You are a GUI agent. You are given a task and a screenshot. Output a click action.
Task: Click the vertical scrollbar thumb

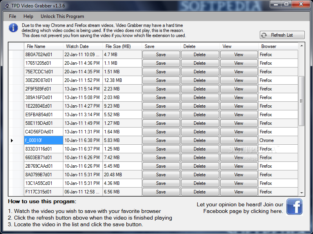click(301, 101)
